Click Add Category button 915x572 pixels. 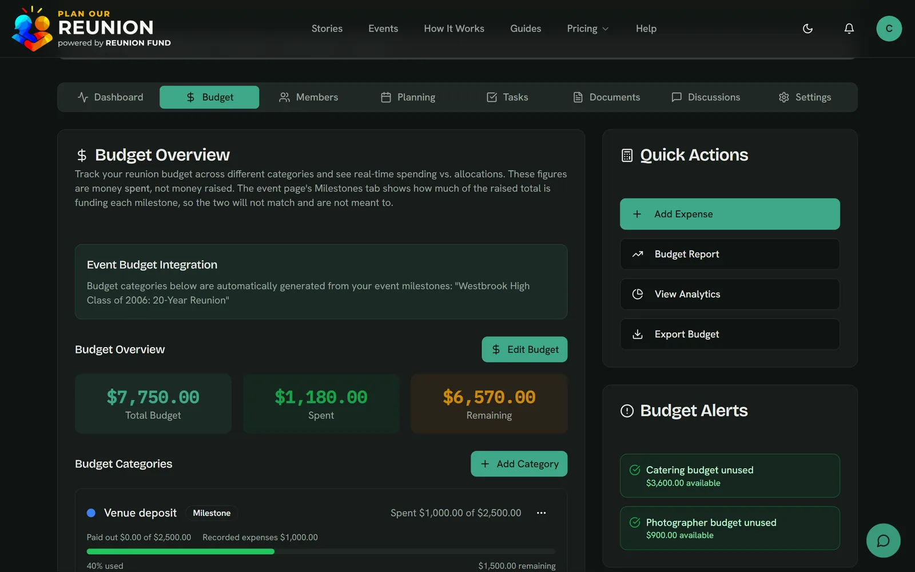[x=519, y=464]
